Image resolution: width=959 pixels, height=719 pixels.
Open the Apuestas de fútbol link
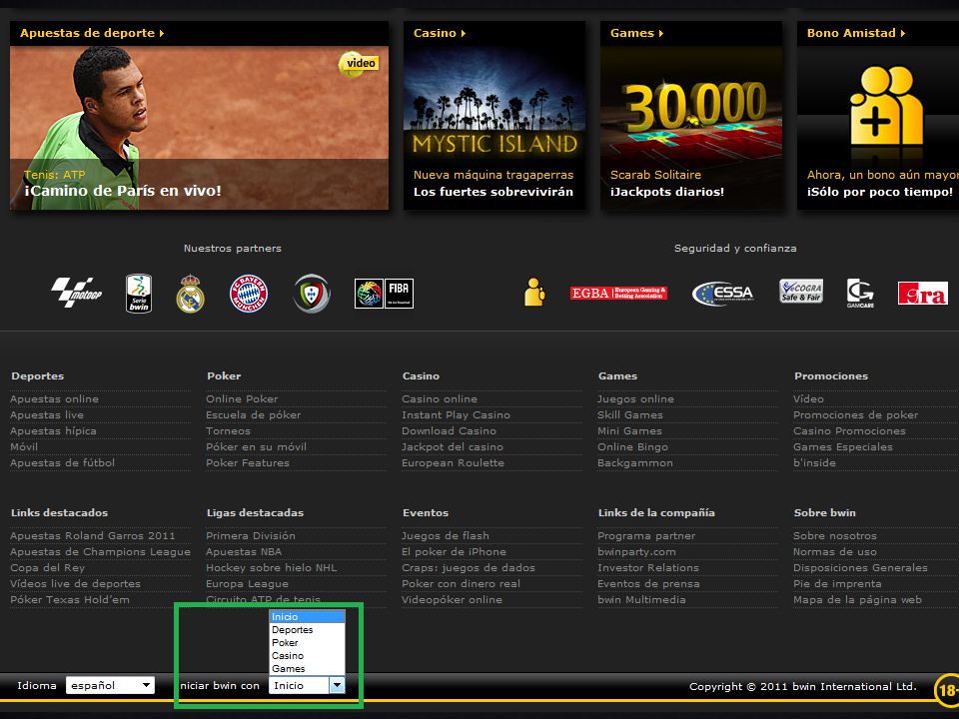click(x=62, y=462)
